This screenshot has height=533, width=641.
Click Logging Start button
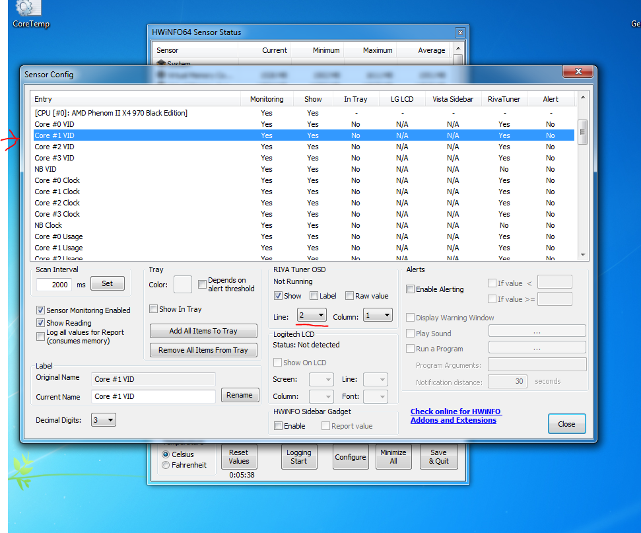point(299,457)
